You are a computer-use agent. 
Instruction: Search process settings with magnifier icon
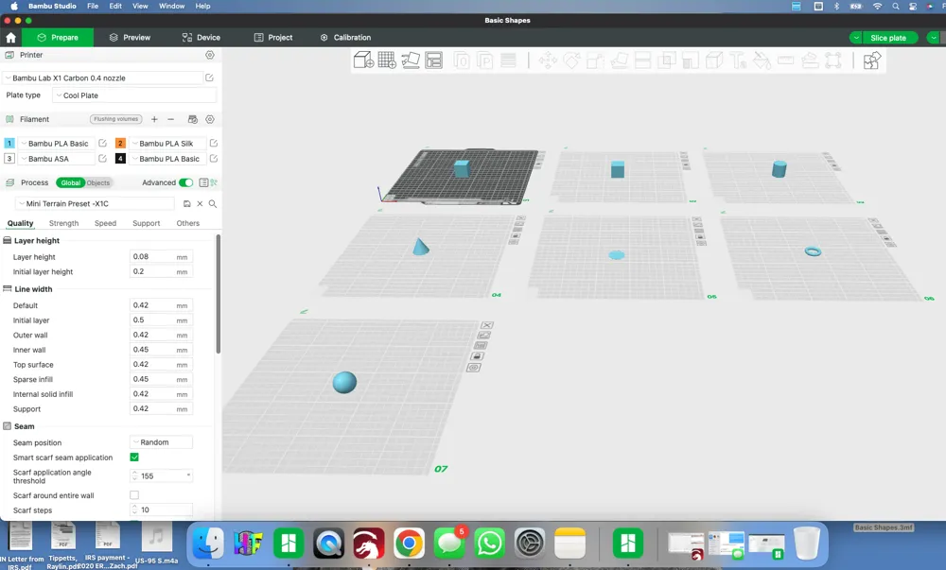(x=212, y=203)
